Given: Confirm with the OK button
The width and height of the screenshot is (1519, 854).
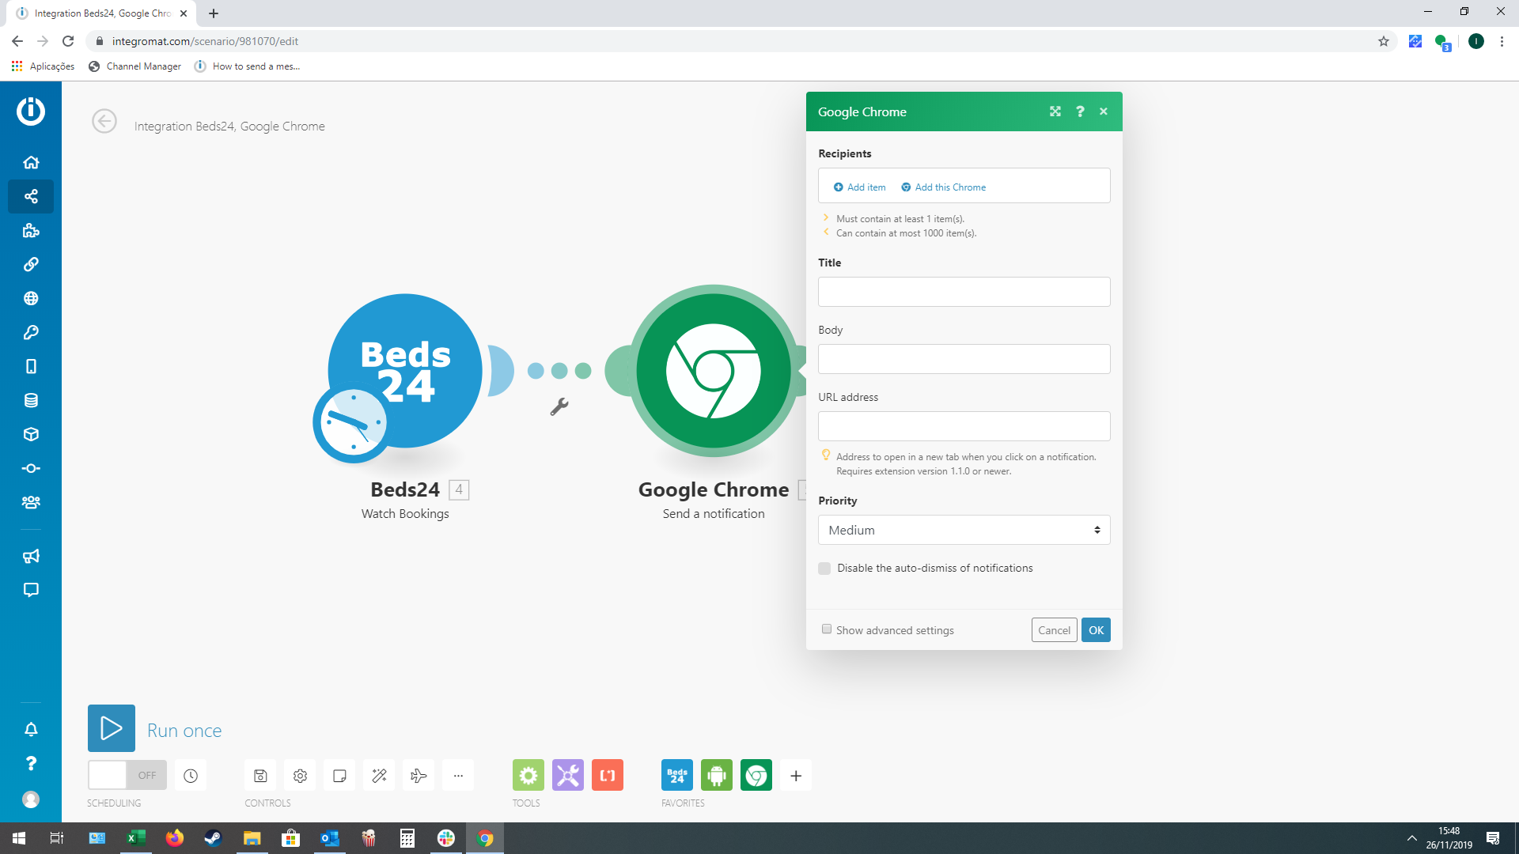Looking at the screenshot, I should [x=1096, y=630].
